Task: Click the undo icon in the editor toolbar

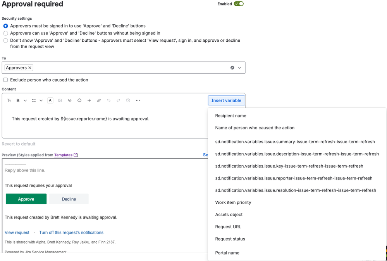Action: (x=109, y=100)
